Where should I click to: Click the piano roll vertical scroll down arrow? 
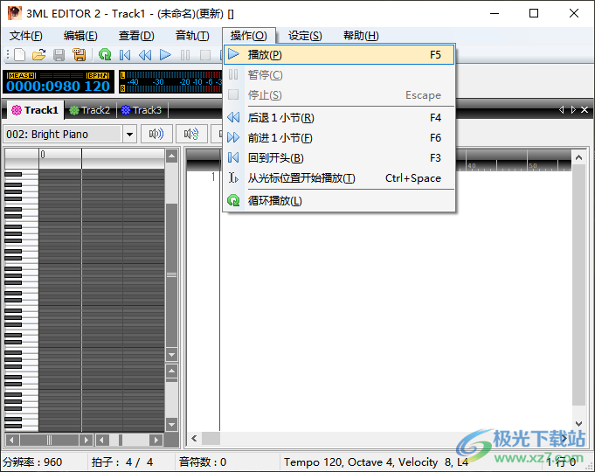coord(172,355)
